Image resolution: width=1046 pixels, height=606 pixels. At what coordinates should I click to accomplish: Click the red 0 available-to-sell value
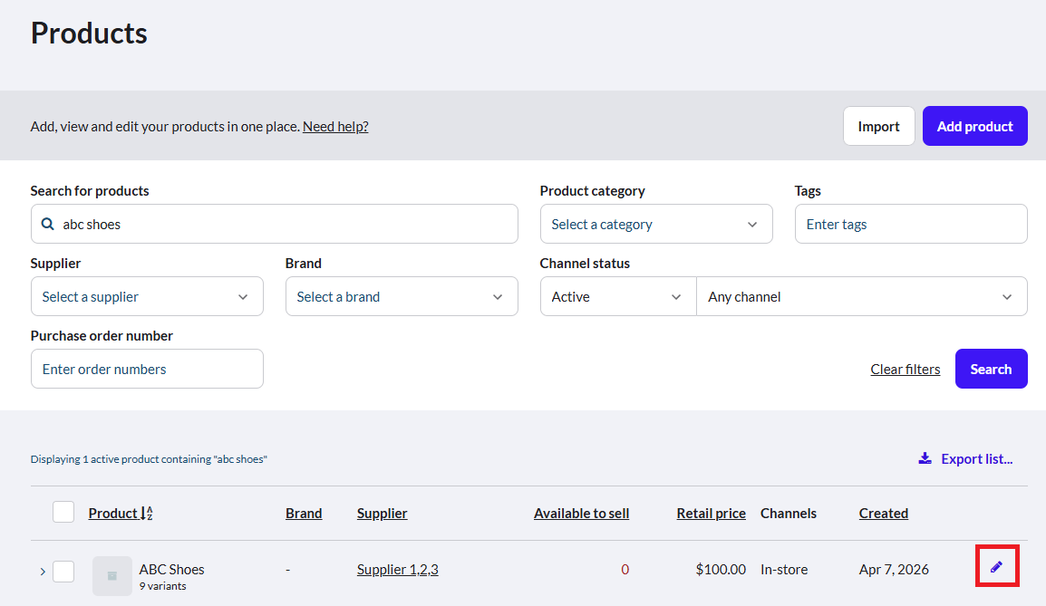[625, 570]
